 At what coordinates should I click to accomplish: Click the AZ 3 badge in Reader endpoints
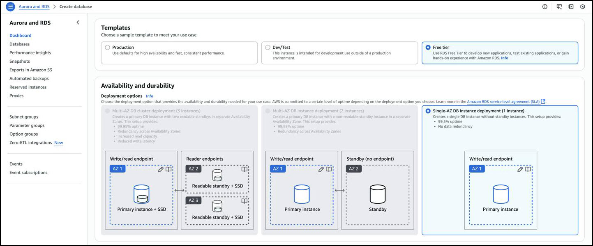[x=194, y=200]
